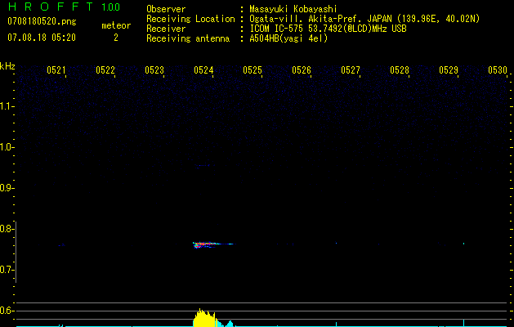Click the 0528 time axis marker
The height and width of the screenshot is (327, 514).
[400, 70]
